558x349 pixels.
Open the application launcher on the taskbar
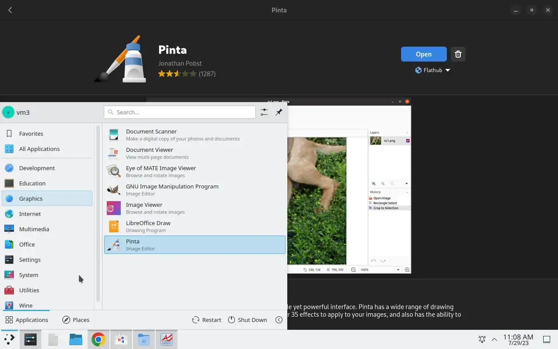pos(9,339)
